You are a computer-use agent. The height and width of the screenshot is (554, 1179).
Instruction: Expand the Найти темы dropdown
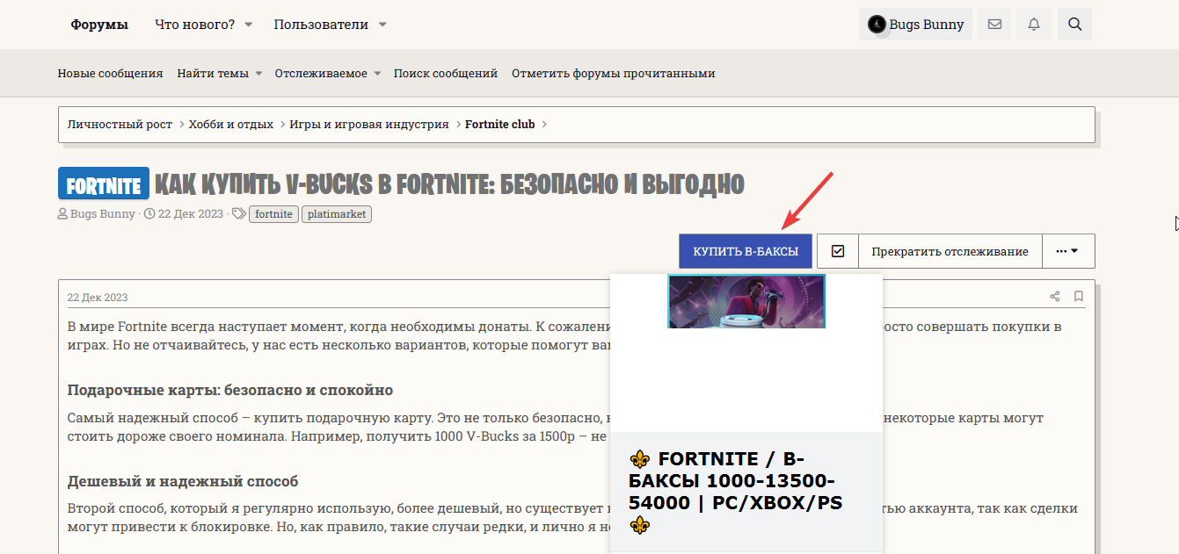pos(258,74)
